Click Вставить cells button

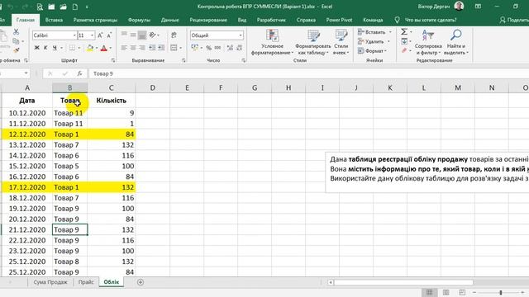pos(372,32)
